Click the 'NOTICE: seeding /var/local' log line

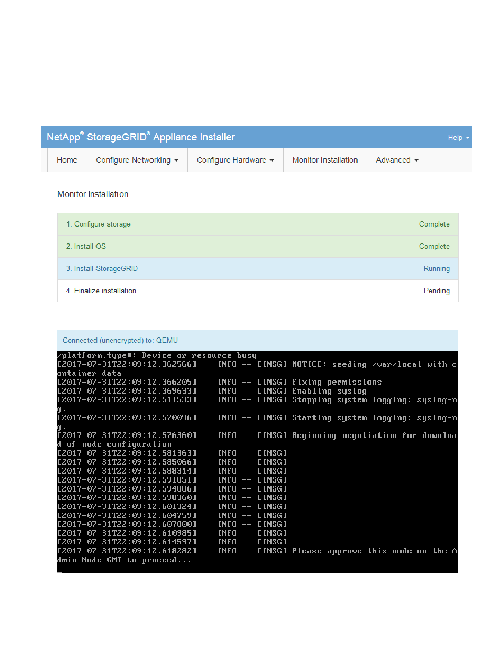click(x=257, y=368)
